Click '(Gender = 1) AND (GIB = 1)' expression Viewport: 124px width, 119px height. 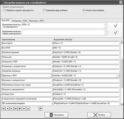pos(86,62)
